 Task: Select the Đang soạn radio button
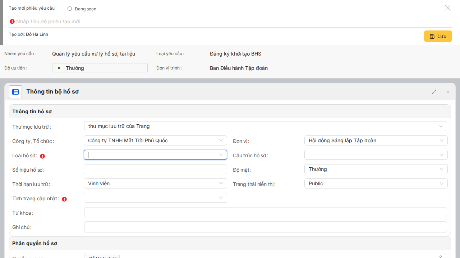[x=70, y=9]
